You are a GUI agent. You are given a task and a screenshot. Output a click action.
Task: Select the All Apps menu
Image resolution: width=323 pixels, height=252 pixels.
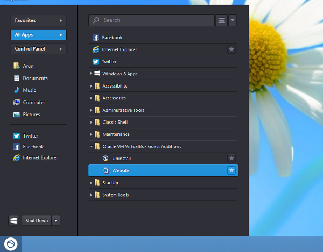click(39, 34)
